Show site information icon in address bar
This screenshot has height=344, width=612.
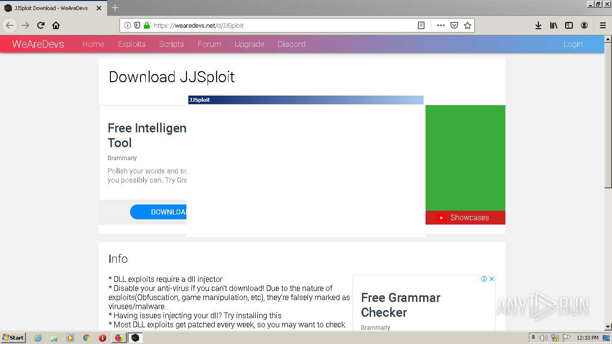pos(128,25)
